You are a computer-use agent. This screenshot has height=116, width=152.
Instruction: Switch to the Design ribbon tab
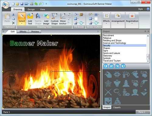[31, 9]
